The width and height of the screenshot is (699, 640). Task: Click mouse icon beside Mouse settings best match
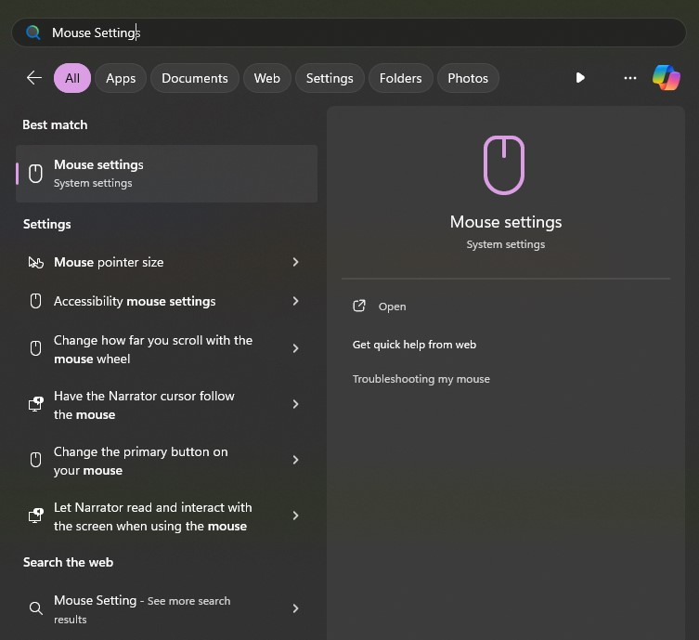pyautogui.click(x=35, y=174)
